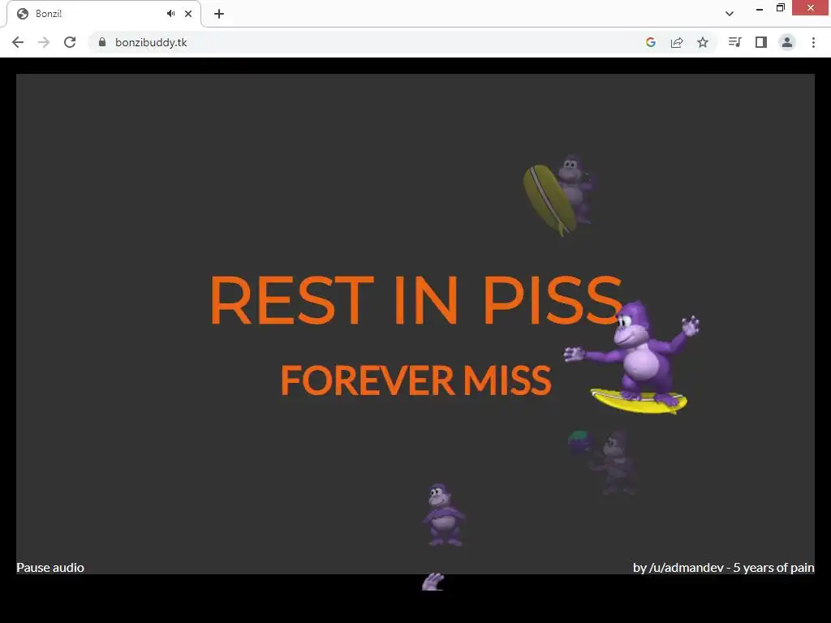Switch to the Bonzi! tab
This screenshot has width=831, height=623.
[x=104, y=14]
